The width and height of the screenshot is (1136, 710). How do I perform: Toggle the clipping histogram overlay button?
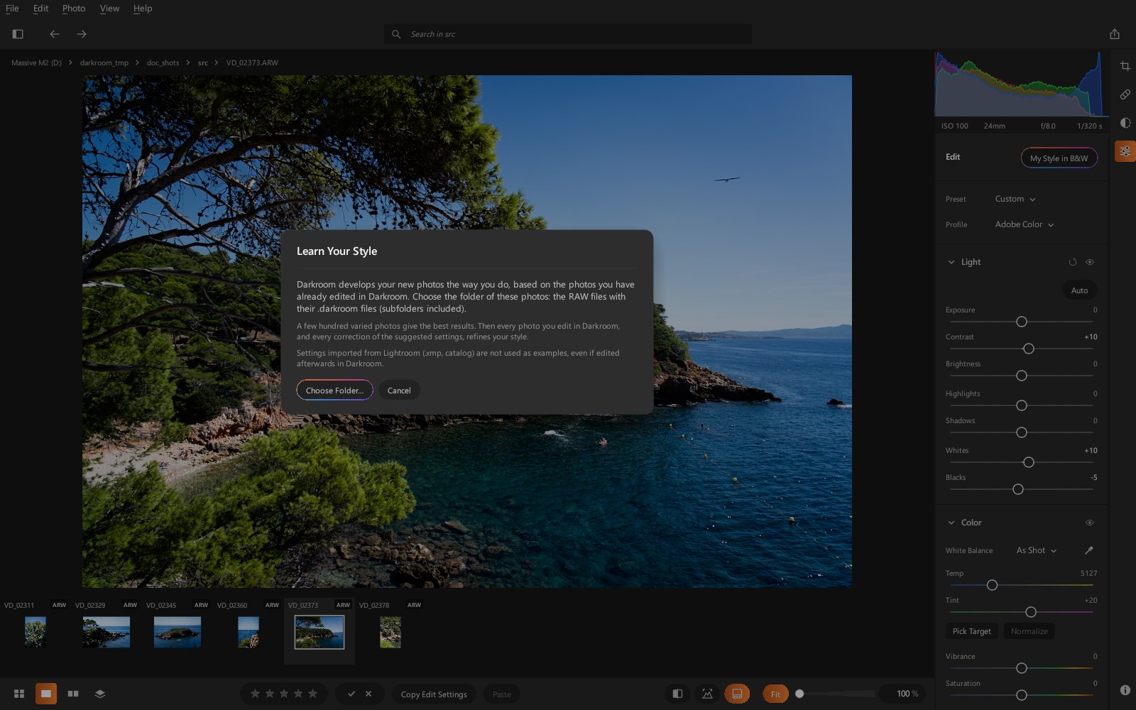pyautogui.click(x=707, y=694)
